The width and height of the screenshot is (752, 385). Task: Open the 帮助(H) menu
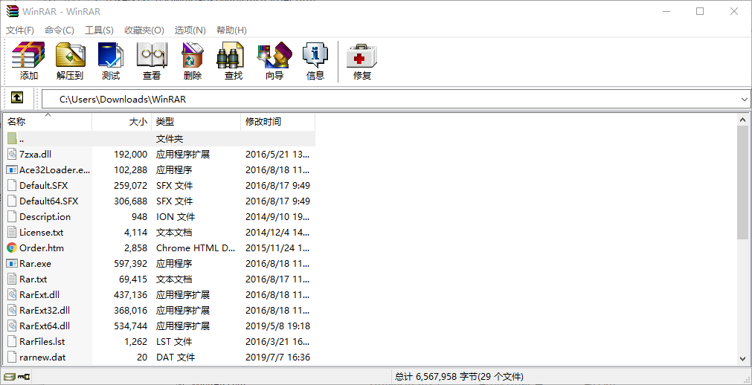[x=231, y=30]
